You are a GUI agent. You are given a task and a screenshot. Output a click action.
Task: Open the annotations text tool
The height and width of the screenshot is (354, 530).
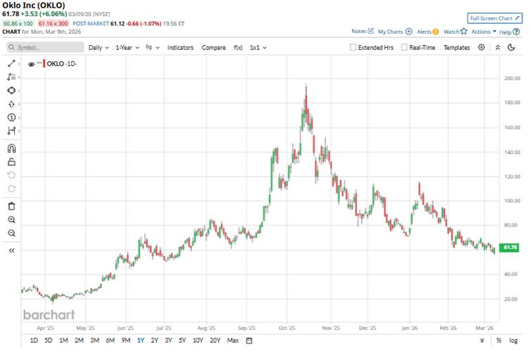[11, 77]
